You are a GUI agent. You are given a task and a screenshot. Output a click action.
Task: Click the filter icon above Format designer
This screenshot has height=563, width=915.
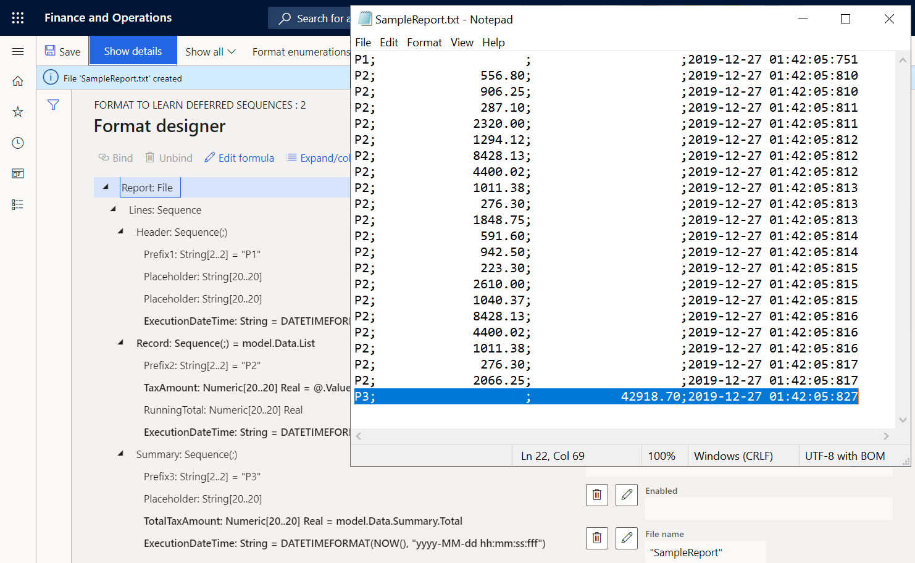[x=54, y=105]
